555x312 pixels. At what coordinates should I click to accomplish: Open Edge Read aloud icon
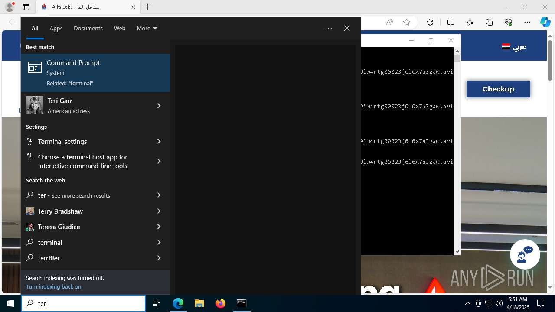pyautogui.click(x=389, y=22)
